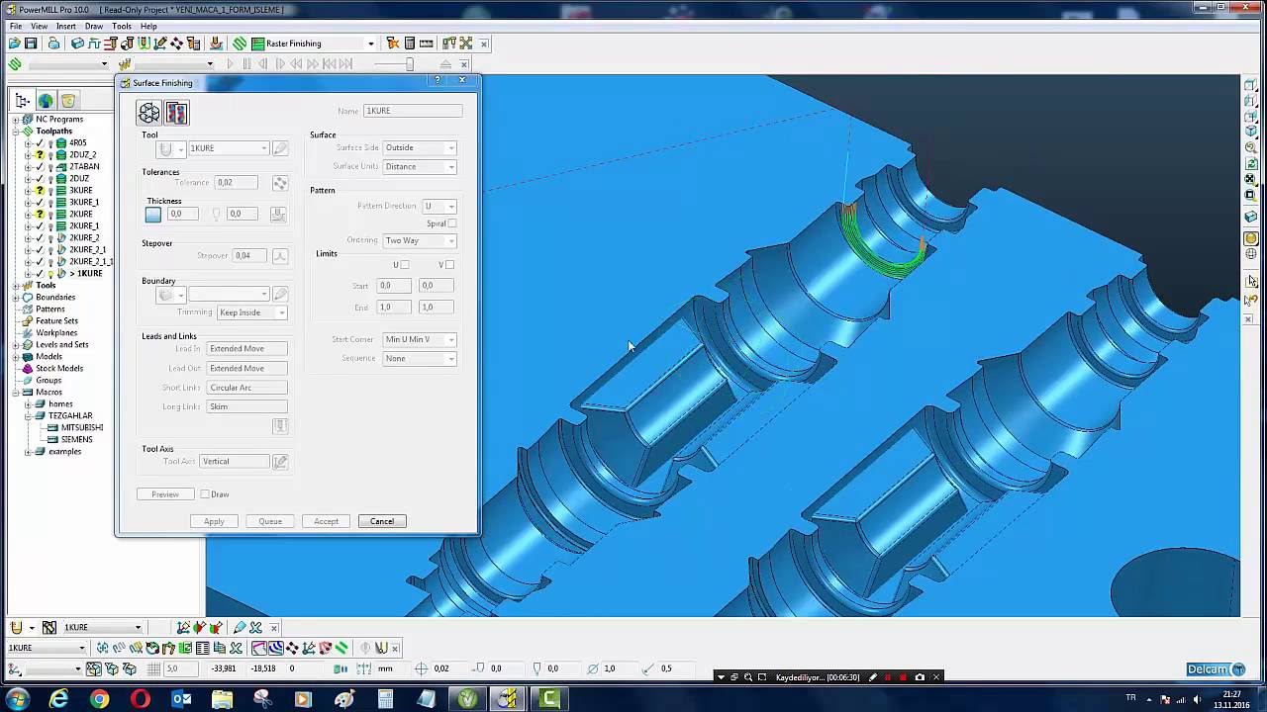Click the Internet Explorer taskbar icon
This screenshot has width=1267, height=712.
pos(58,699)
